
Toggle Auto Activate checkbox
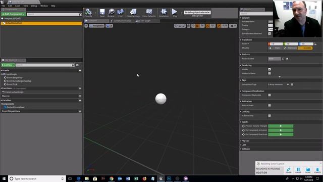coord(270,106)
